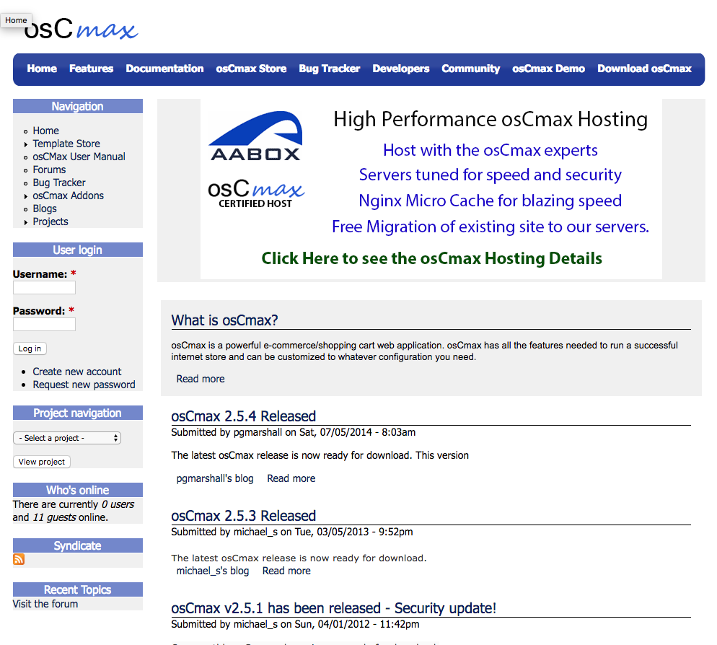Click the orange RSS feed icon
Image resolution: width=717 pixels, height=645 pixels.
click(19, 559)
